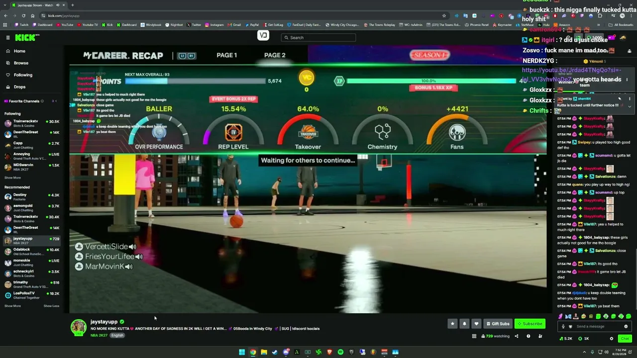This screenshot has width=637, height=358.
Task: Click the Twitch bookmark
Action: [x=22, y=25]
